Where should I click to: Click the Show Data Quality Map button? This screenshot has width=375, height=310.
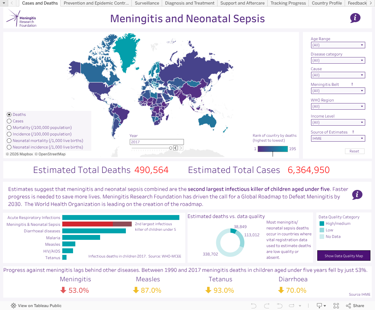pyautogui.click(x=344, y=256)
